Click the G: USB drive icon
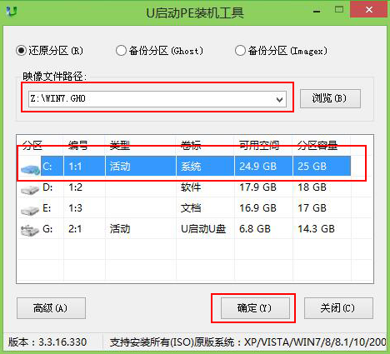Viewport: 390px width, 354px height. click(x=30, y=231)
